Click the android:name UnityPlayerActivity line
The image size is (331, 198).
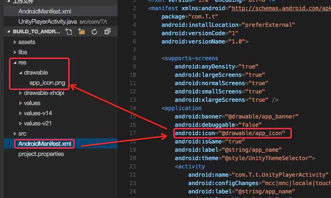coord(258,175)
